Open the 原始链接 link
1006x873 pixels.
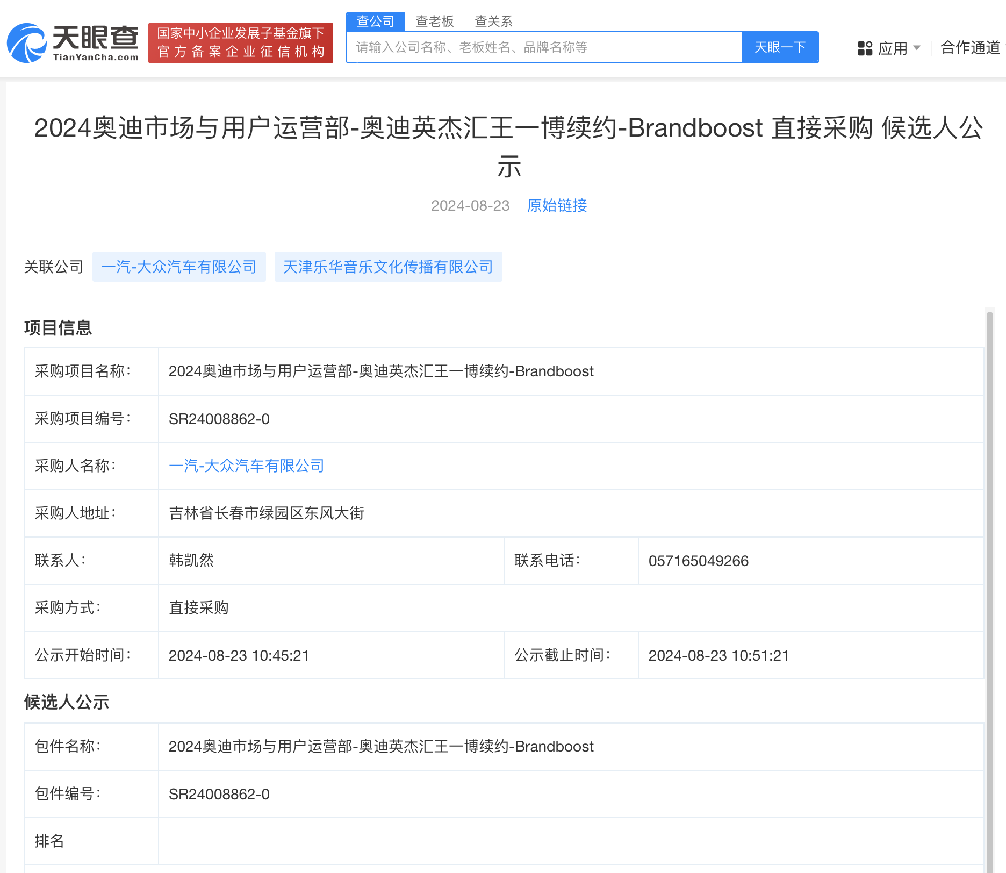point(557,206)
